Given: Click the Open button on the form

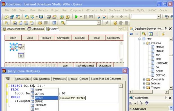Looking at the screenshot, I should tap(13, 38).
